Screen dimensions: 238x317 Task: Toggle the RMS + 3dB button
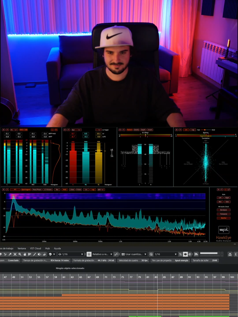(23, 130)
